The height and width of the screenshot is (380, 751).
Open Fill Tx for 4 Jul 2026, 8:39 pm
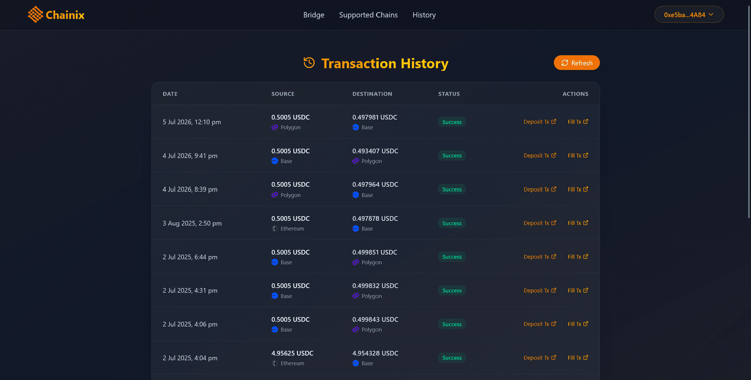(578, 189)
